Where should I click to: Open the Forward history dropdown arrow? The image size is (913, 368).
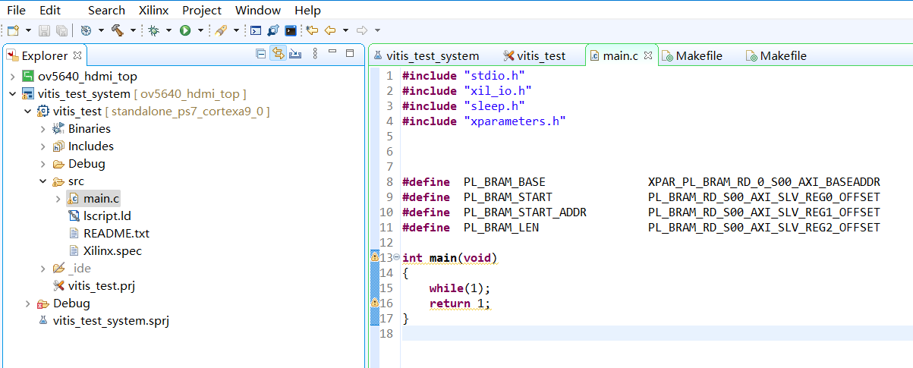[x=377, y=30]
